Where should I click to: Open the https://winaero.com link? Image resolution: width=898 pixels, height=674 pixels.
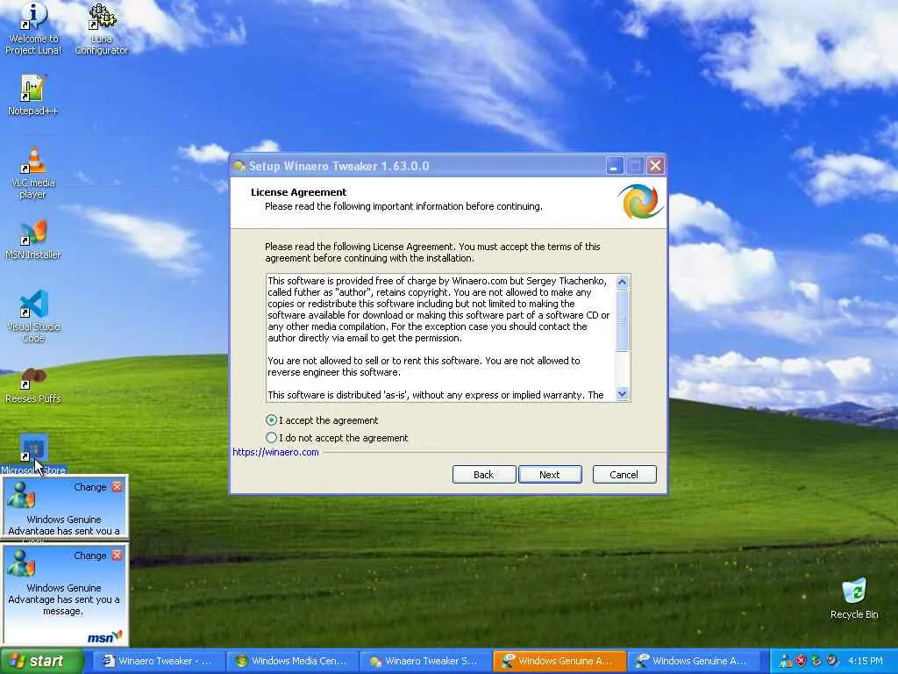[x=275, y=452]
